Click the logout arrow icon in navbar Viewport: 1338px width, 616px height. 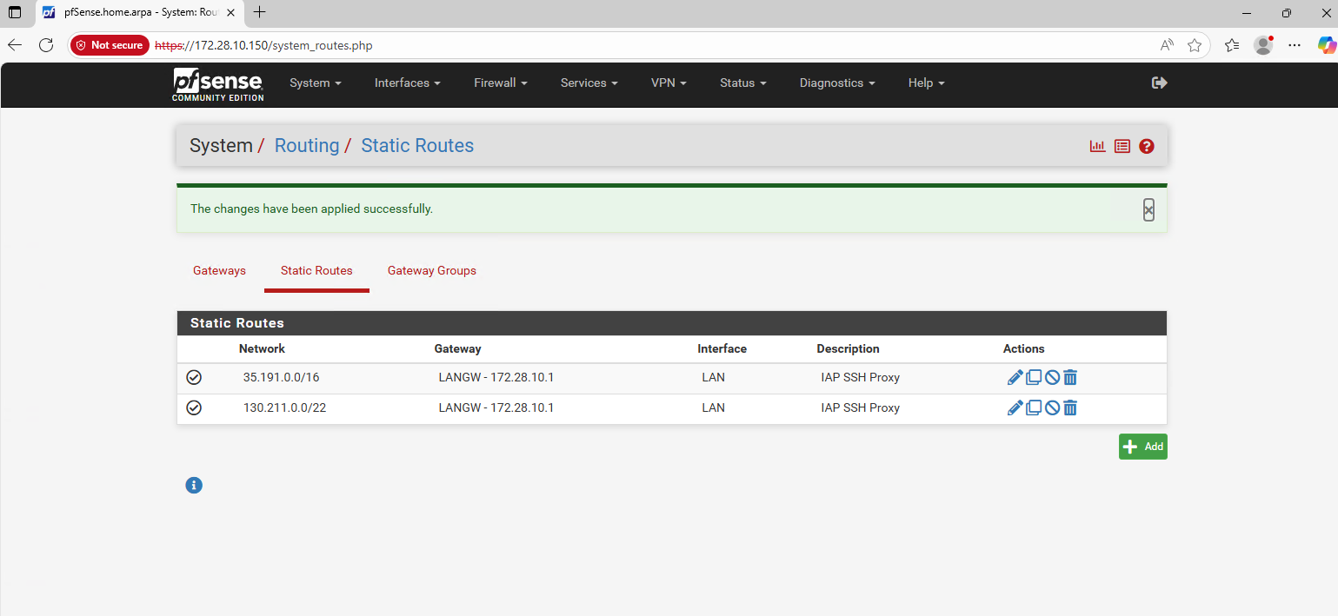point(1159,83)
